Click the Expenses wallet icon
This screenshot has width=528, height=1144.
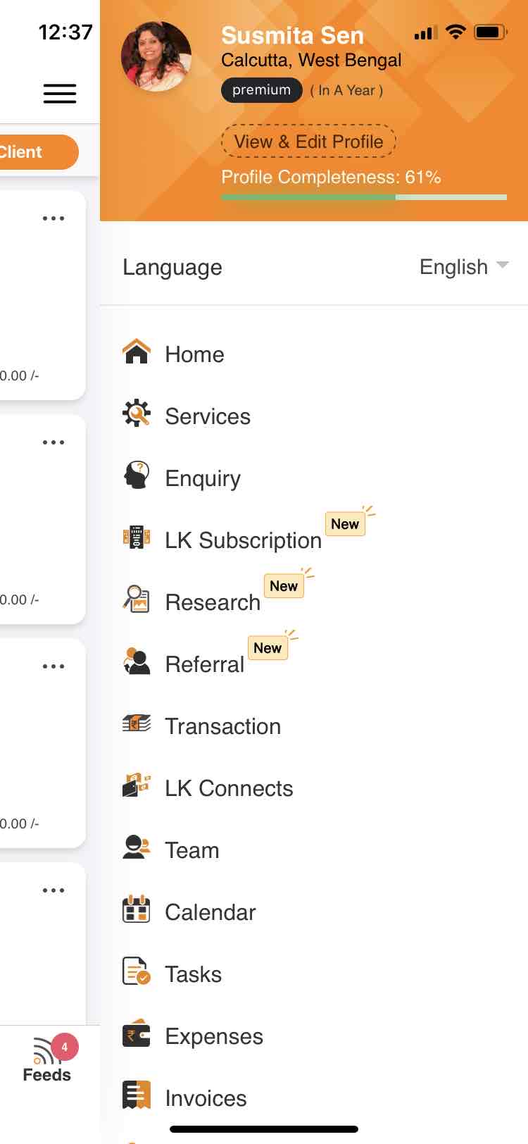pyautogui.click(x=137, y=1034)
